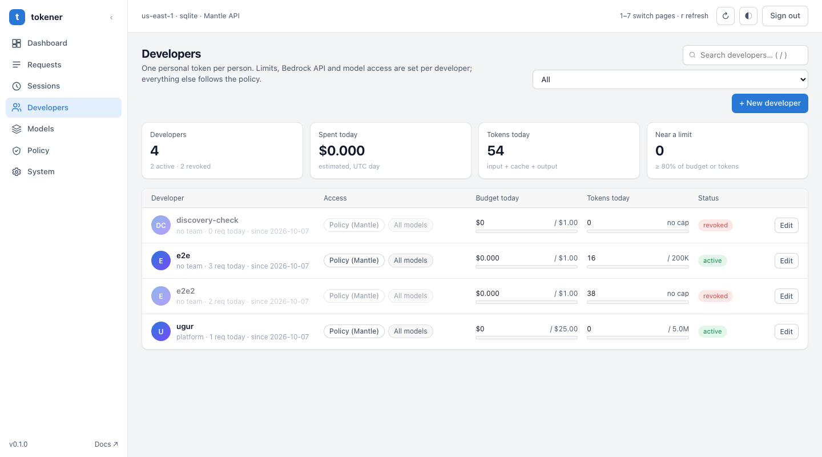The width and height of the screenshot is (822, 457).
Task: Click the Requests list icon
Action: (x=17, y=65)
